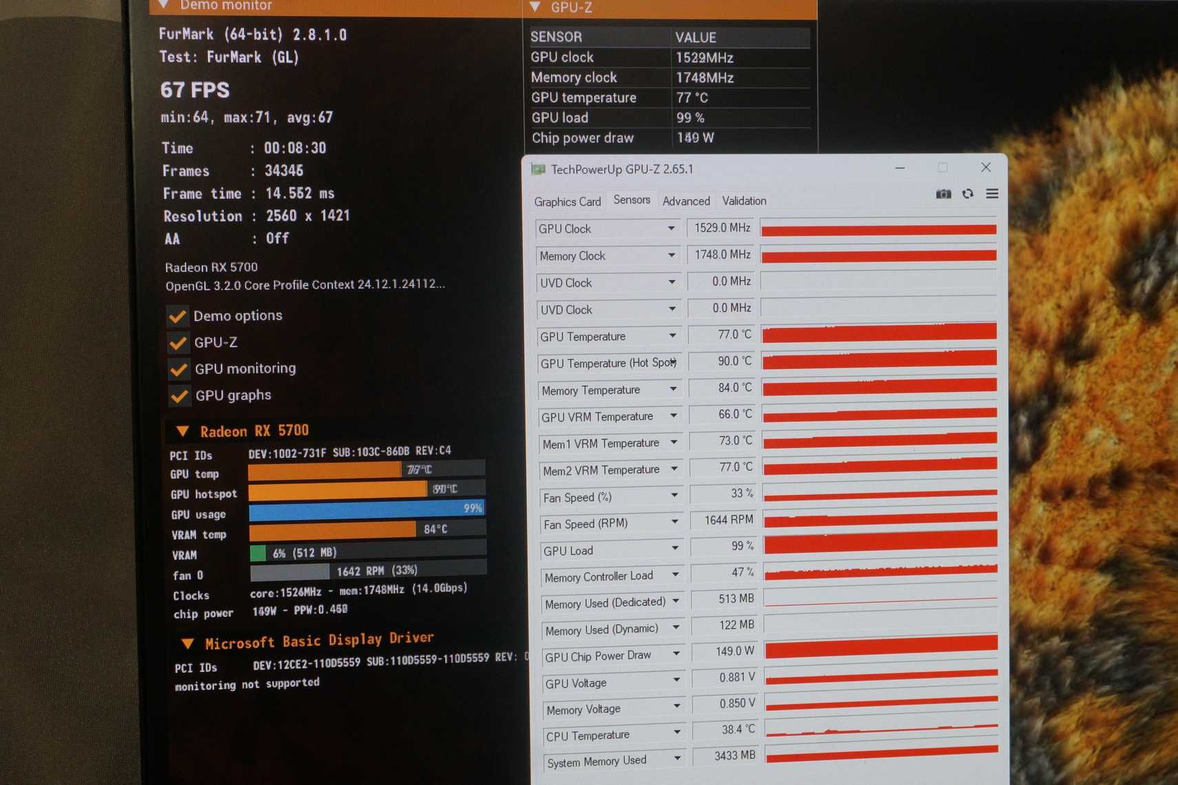Viewport: 1178px width, 785px height.
Task: Open the Mem2 VRM Temperature dropdown
Action: pyautogui.click(x=674, y=468)
